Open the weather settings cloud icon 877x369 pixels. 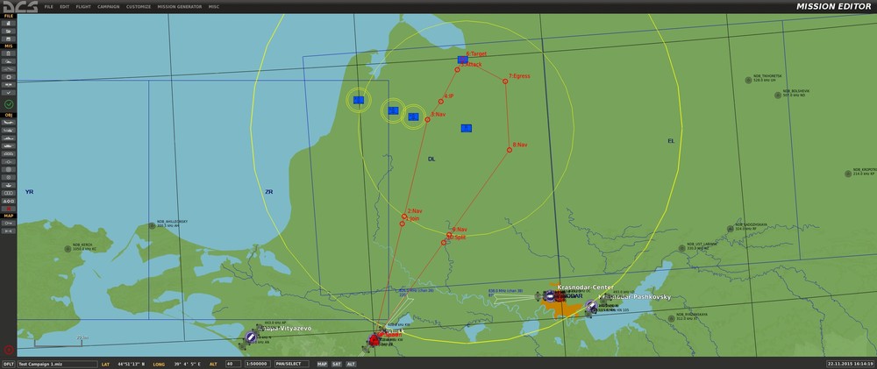pyautogui.click(x=9, y=61)
